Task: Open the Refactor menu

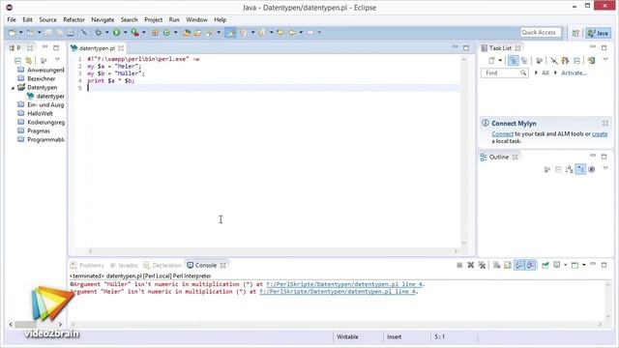Action: (x=74, y=19)
